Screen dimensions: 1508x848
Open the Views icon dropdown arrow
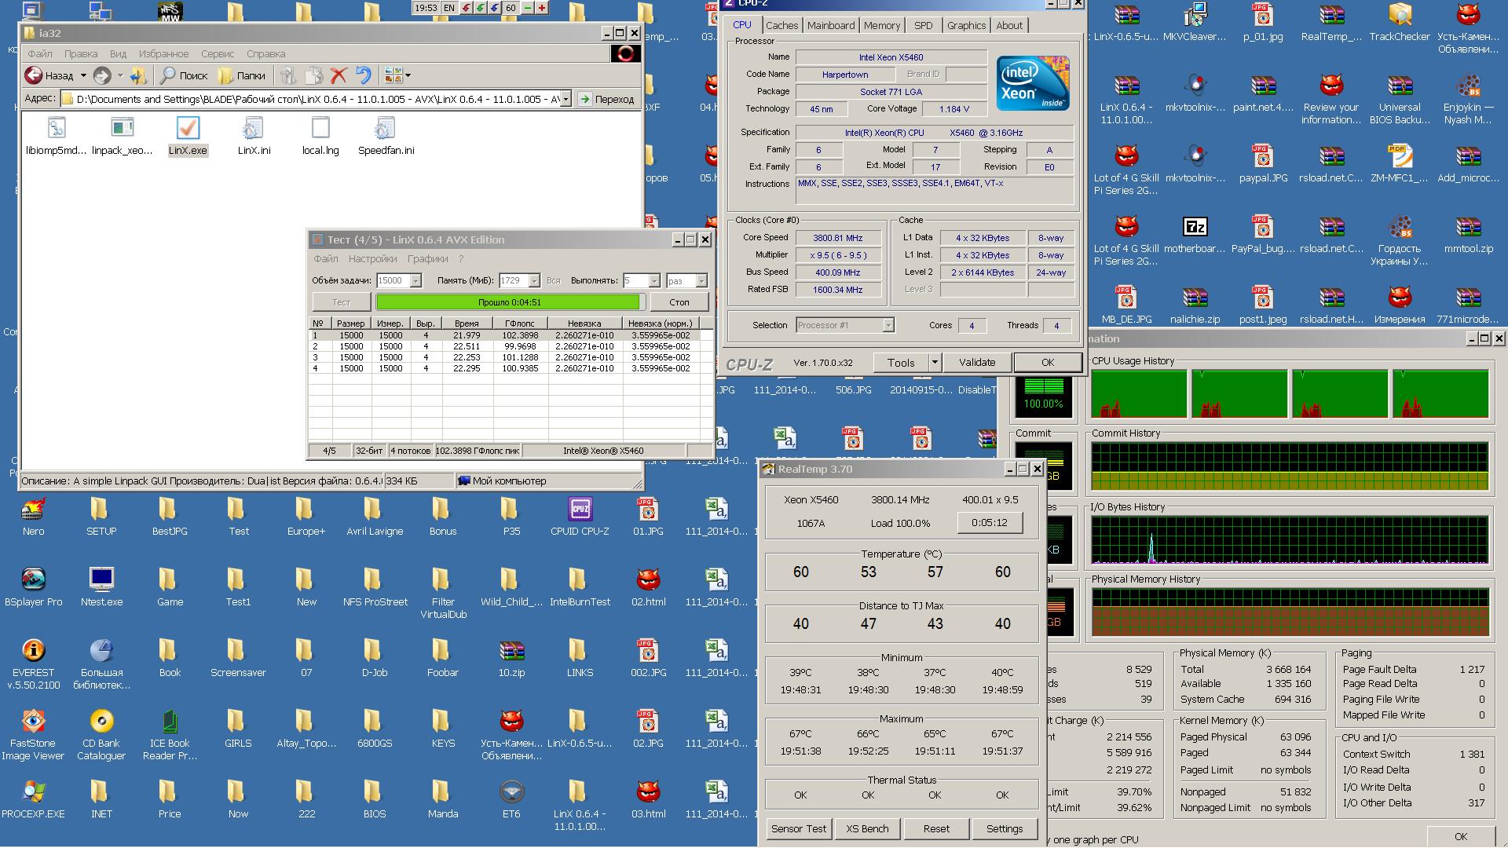[408, 75]
